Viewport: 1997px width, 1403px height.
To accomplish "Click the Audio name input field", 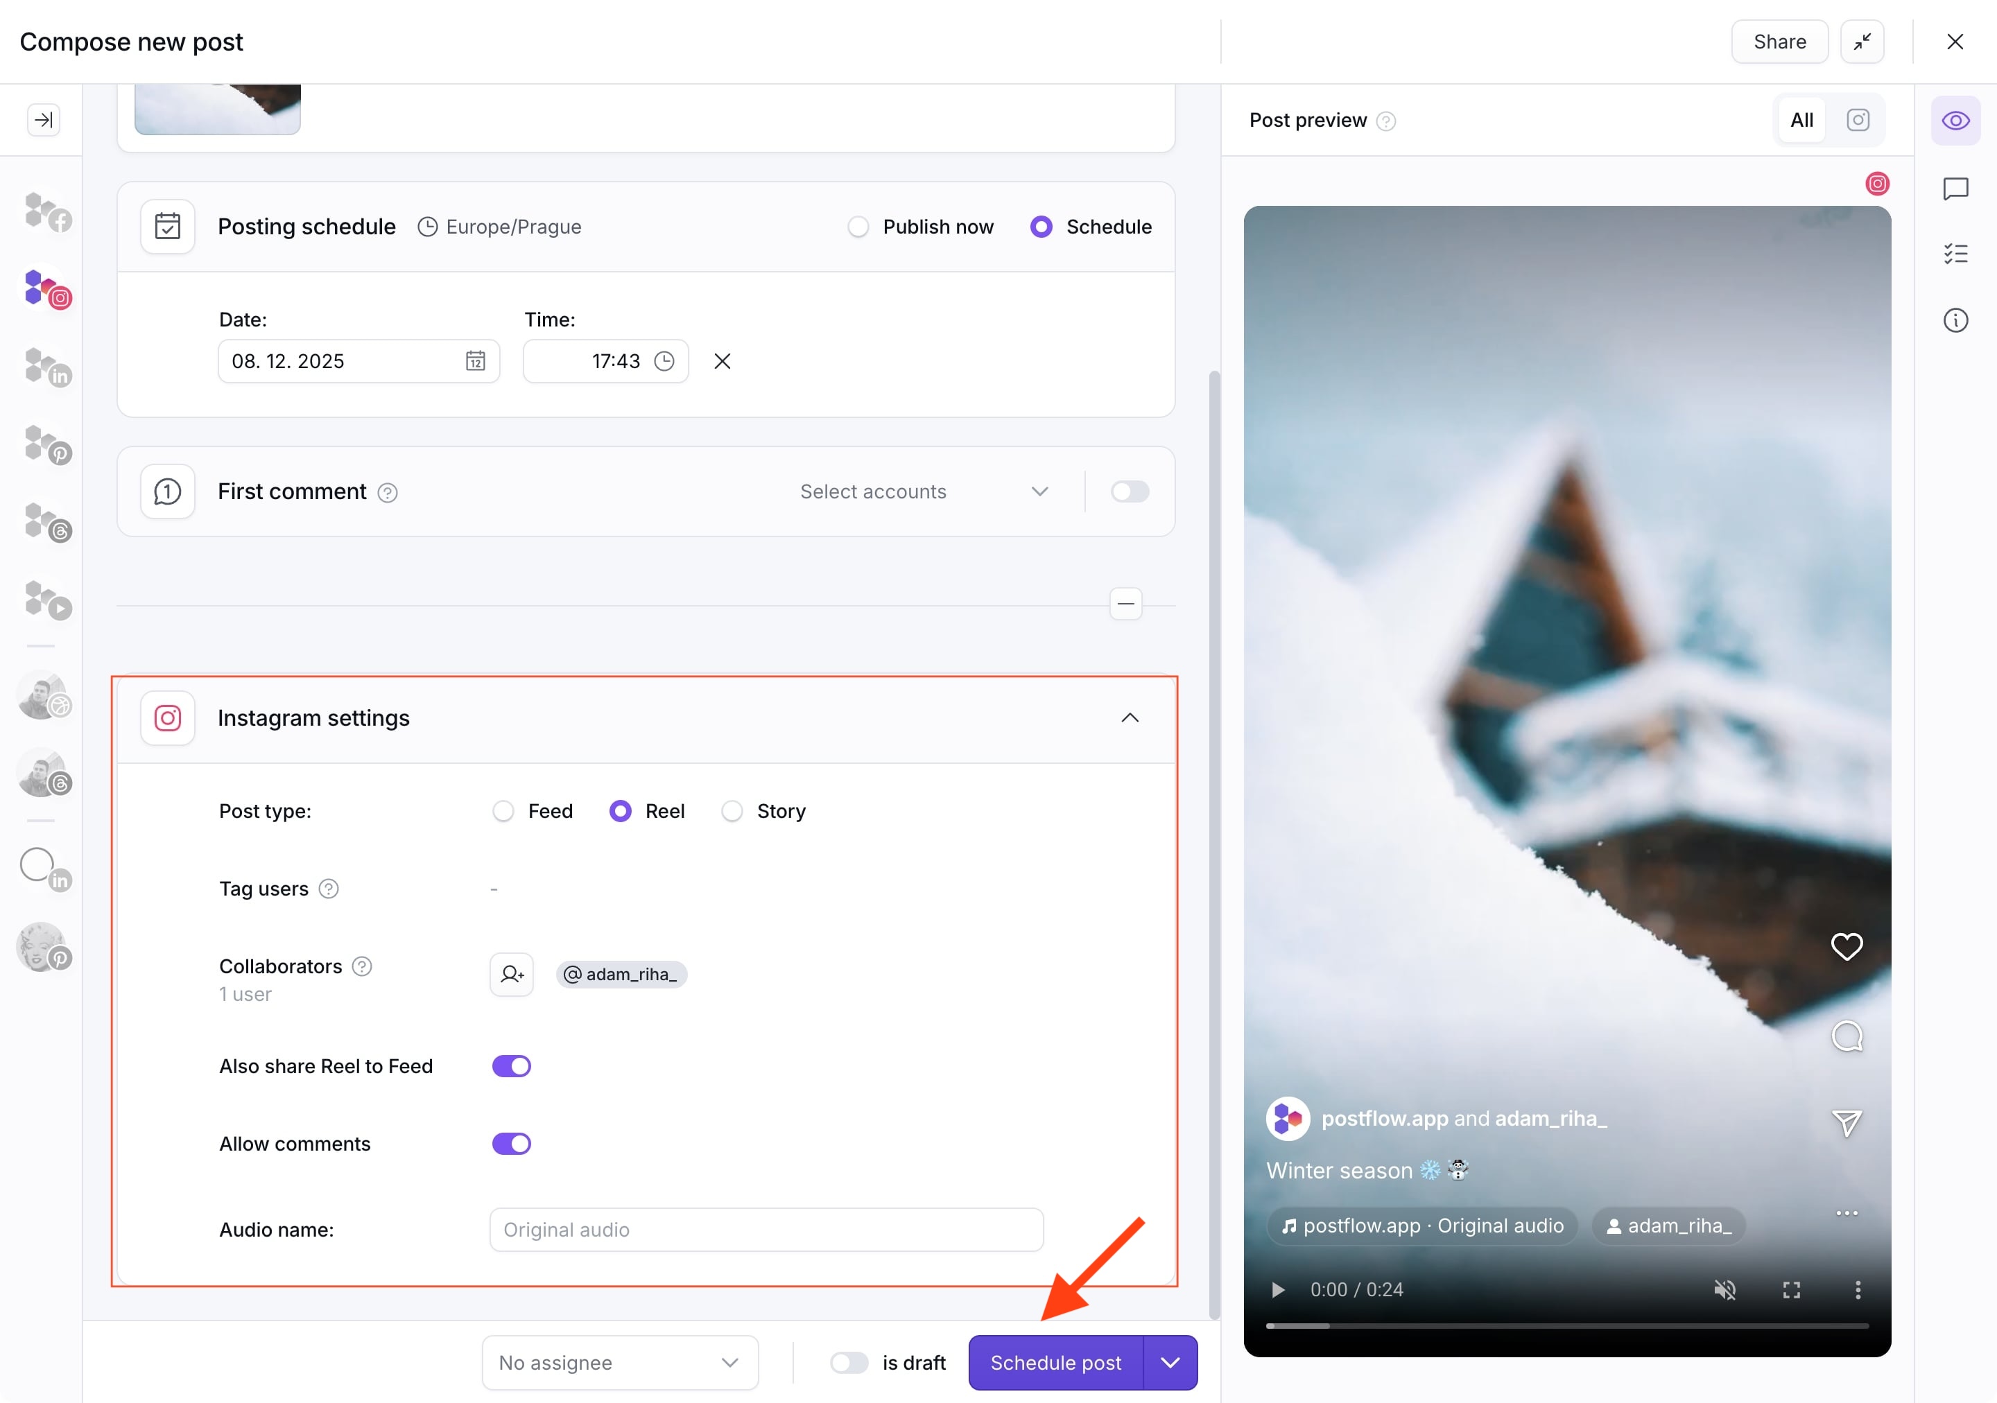I will 766,1229.
